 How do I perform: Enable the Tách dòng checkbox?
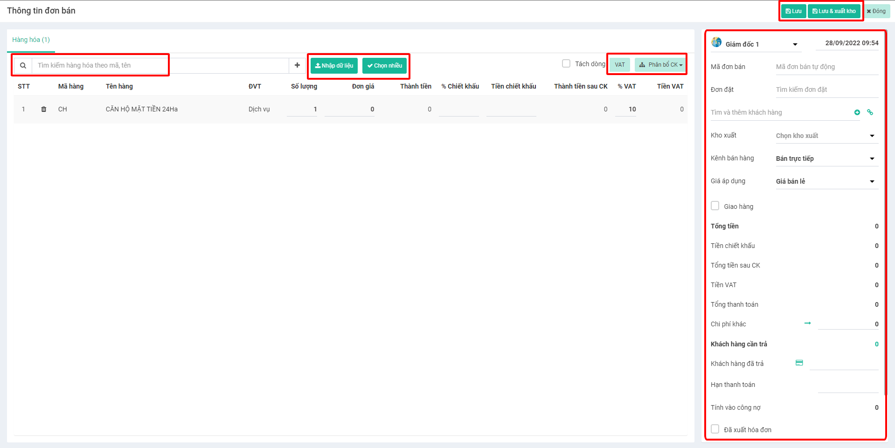pos(566,64)
